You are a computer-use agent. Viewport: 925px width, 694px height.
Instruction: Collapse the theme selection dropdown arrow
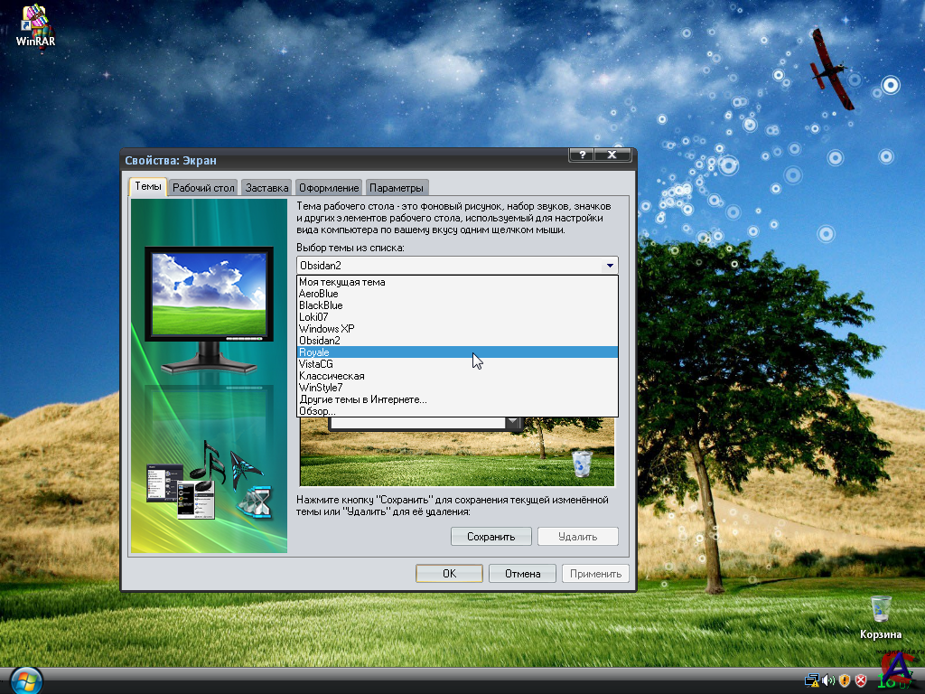610,266
